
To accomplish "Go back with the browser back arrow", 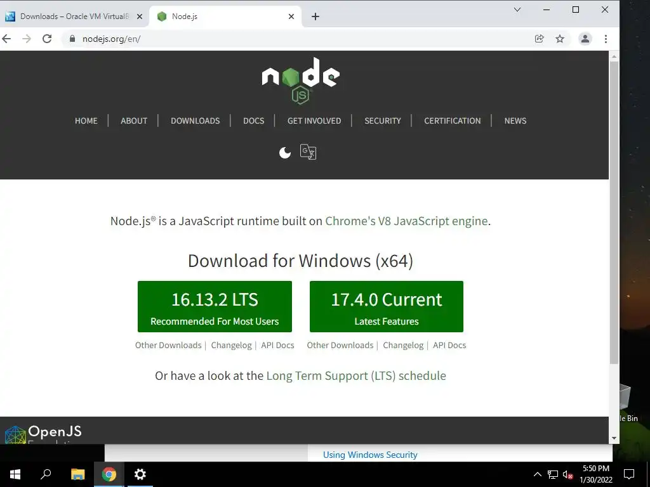I will pyautogui.click(x=6, y=39).
